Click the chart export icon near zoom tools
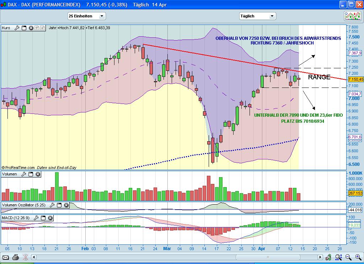 click(328, 257)
